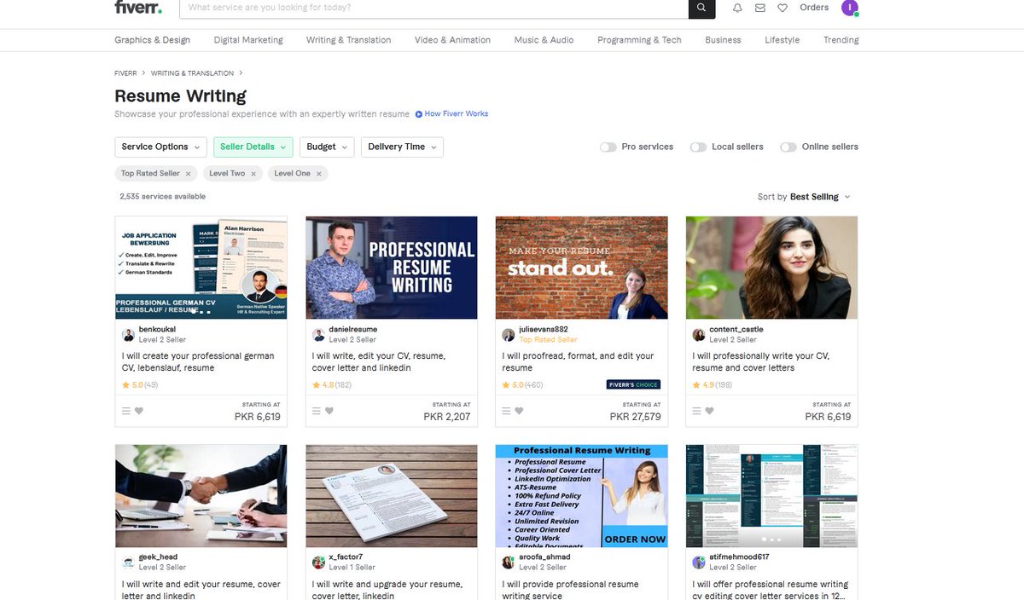Screen dimensions: 1024x600
Task: Open Programming & Tech category
Action: tap(639, 40)
